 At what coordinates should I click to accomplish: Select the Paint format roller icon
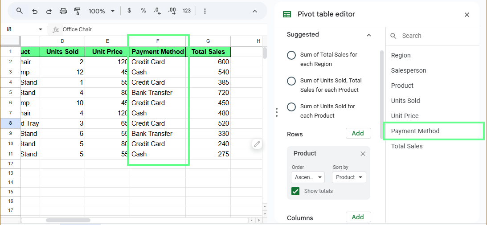point(78,11)
